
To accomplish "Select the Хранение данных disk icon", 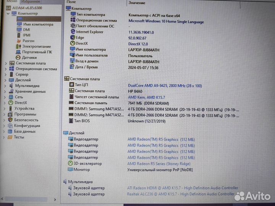I will point(11,91).
